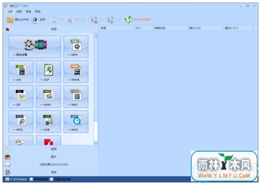Click the format list scroll-up arrow
Image resolution: width=260 pixels, height=184 pixels.
pyautogui.click(x=96, y=35)
